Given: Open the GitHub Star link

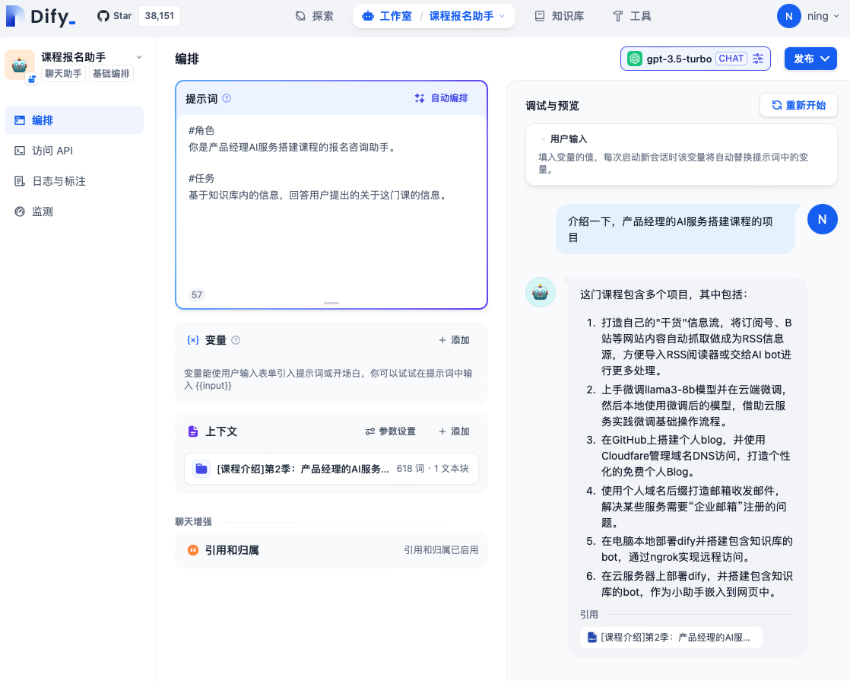Looking at the screenshot, I should pos(115,16).
